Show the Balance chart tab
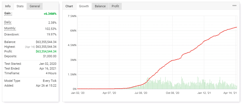This screenshot has height=105, width=244. coord(100,6)
